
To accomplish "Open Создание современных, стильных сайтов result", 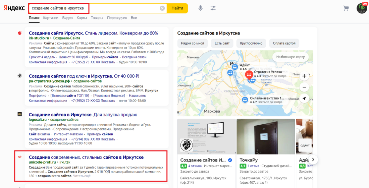I will 86,157.
